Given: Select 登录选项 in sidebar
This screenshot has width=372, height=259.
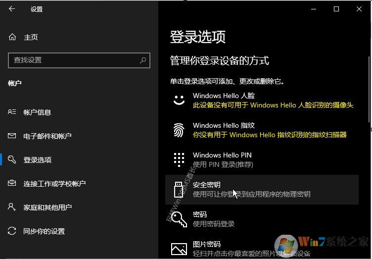Looking at the screenshot, I should tap(37, 160).
